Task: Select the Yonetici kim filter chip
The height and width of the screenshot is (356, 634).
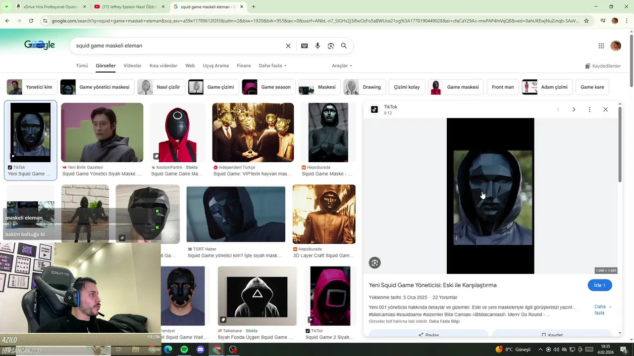Action: (32, 87)
